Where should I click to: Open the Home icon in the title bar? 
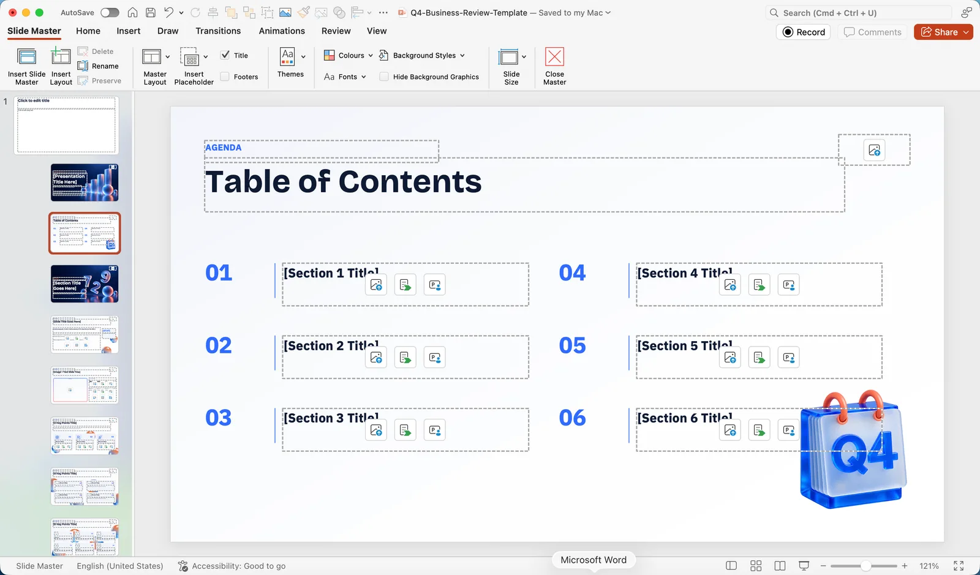[x=132, y=12]
